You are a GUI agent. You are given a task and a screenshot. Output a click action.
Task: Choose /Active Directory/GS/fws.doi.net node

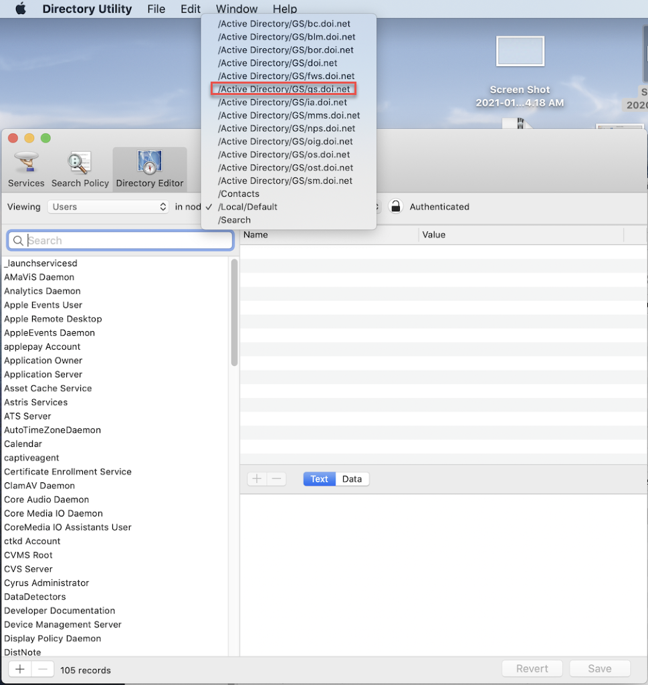tap(289, 76)
